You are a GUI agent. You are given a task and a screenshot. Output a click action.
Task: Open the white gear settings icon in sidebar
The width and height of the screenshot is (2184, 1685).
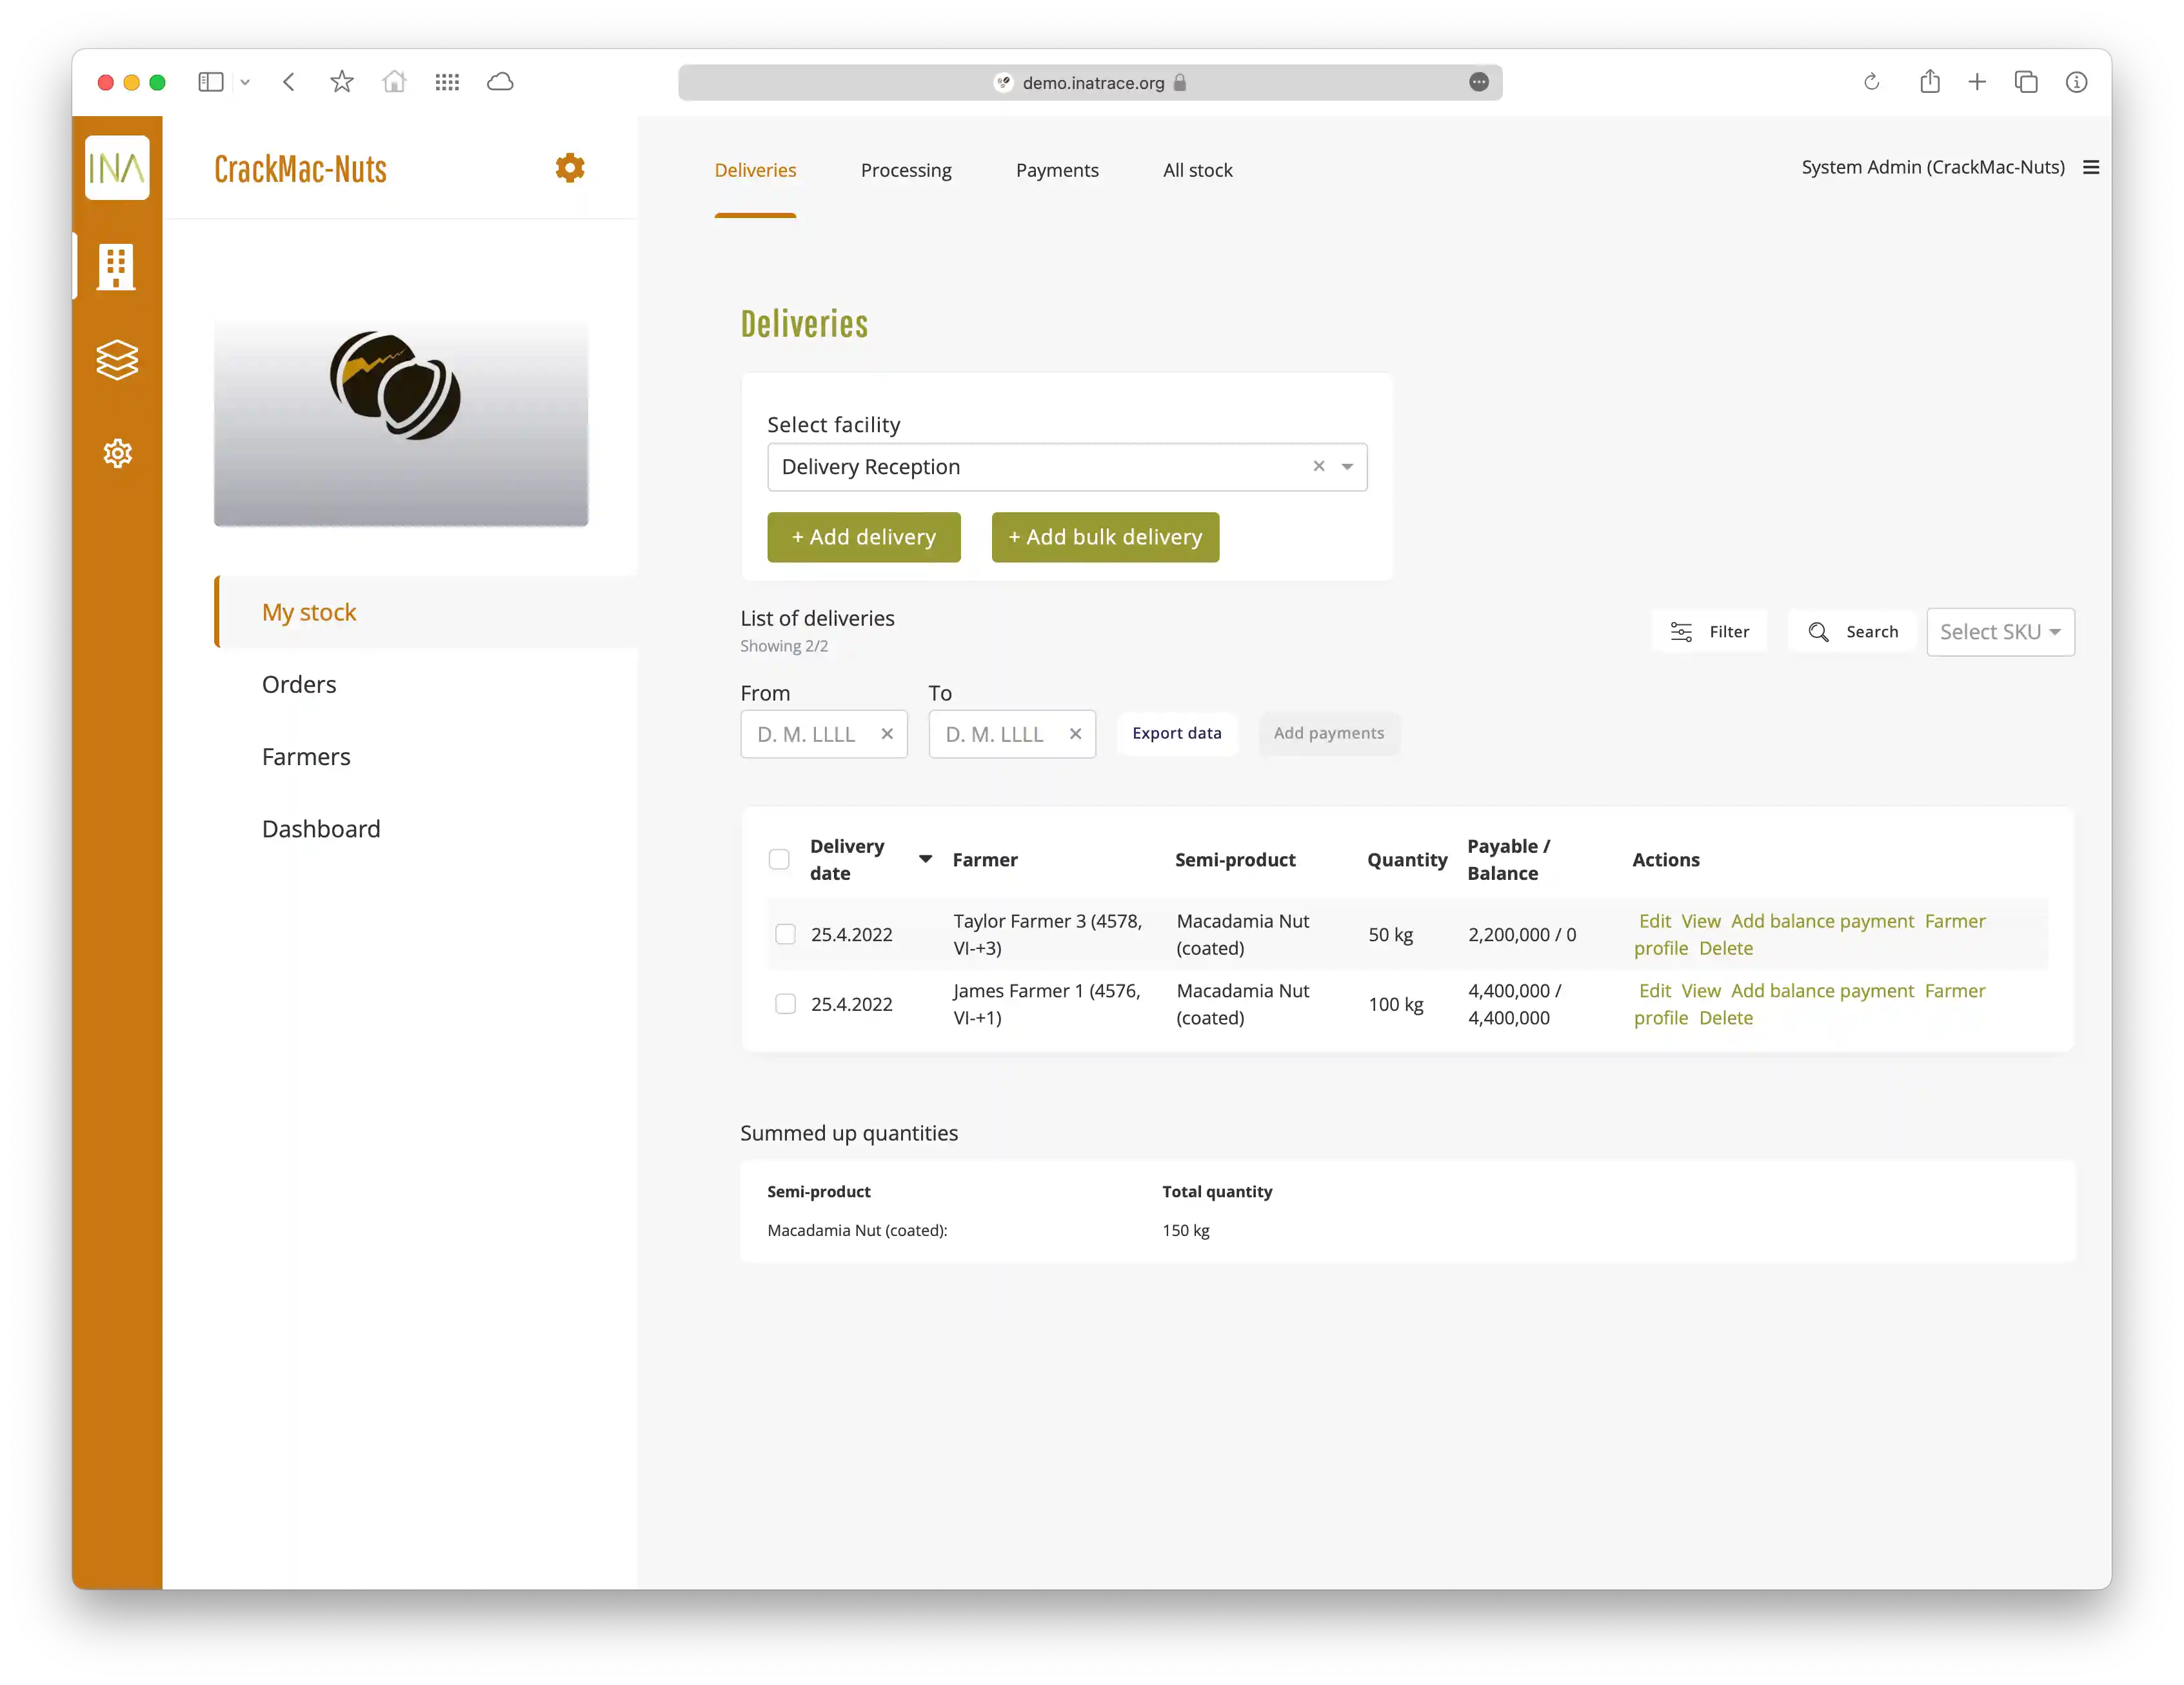(117, 453)
